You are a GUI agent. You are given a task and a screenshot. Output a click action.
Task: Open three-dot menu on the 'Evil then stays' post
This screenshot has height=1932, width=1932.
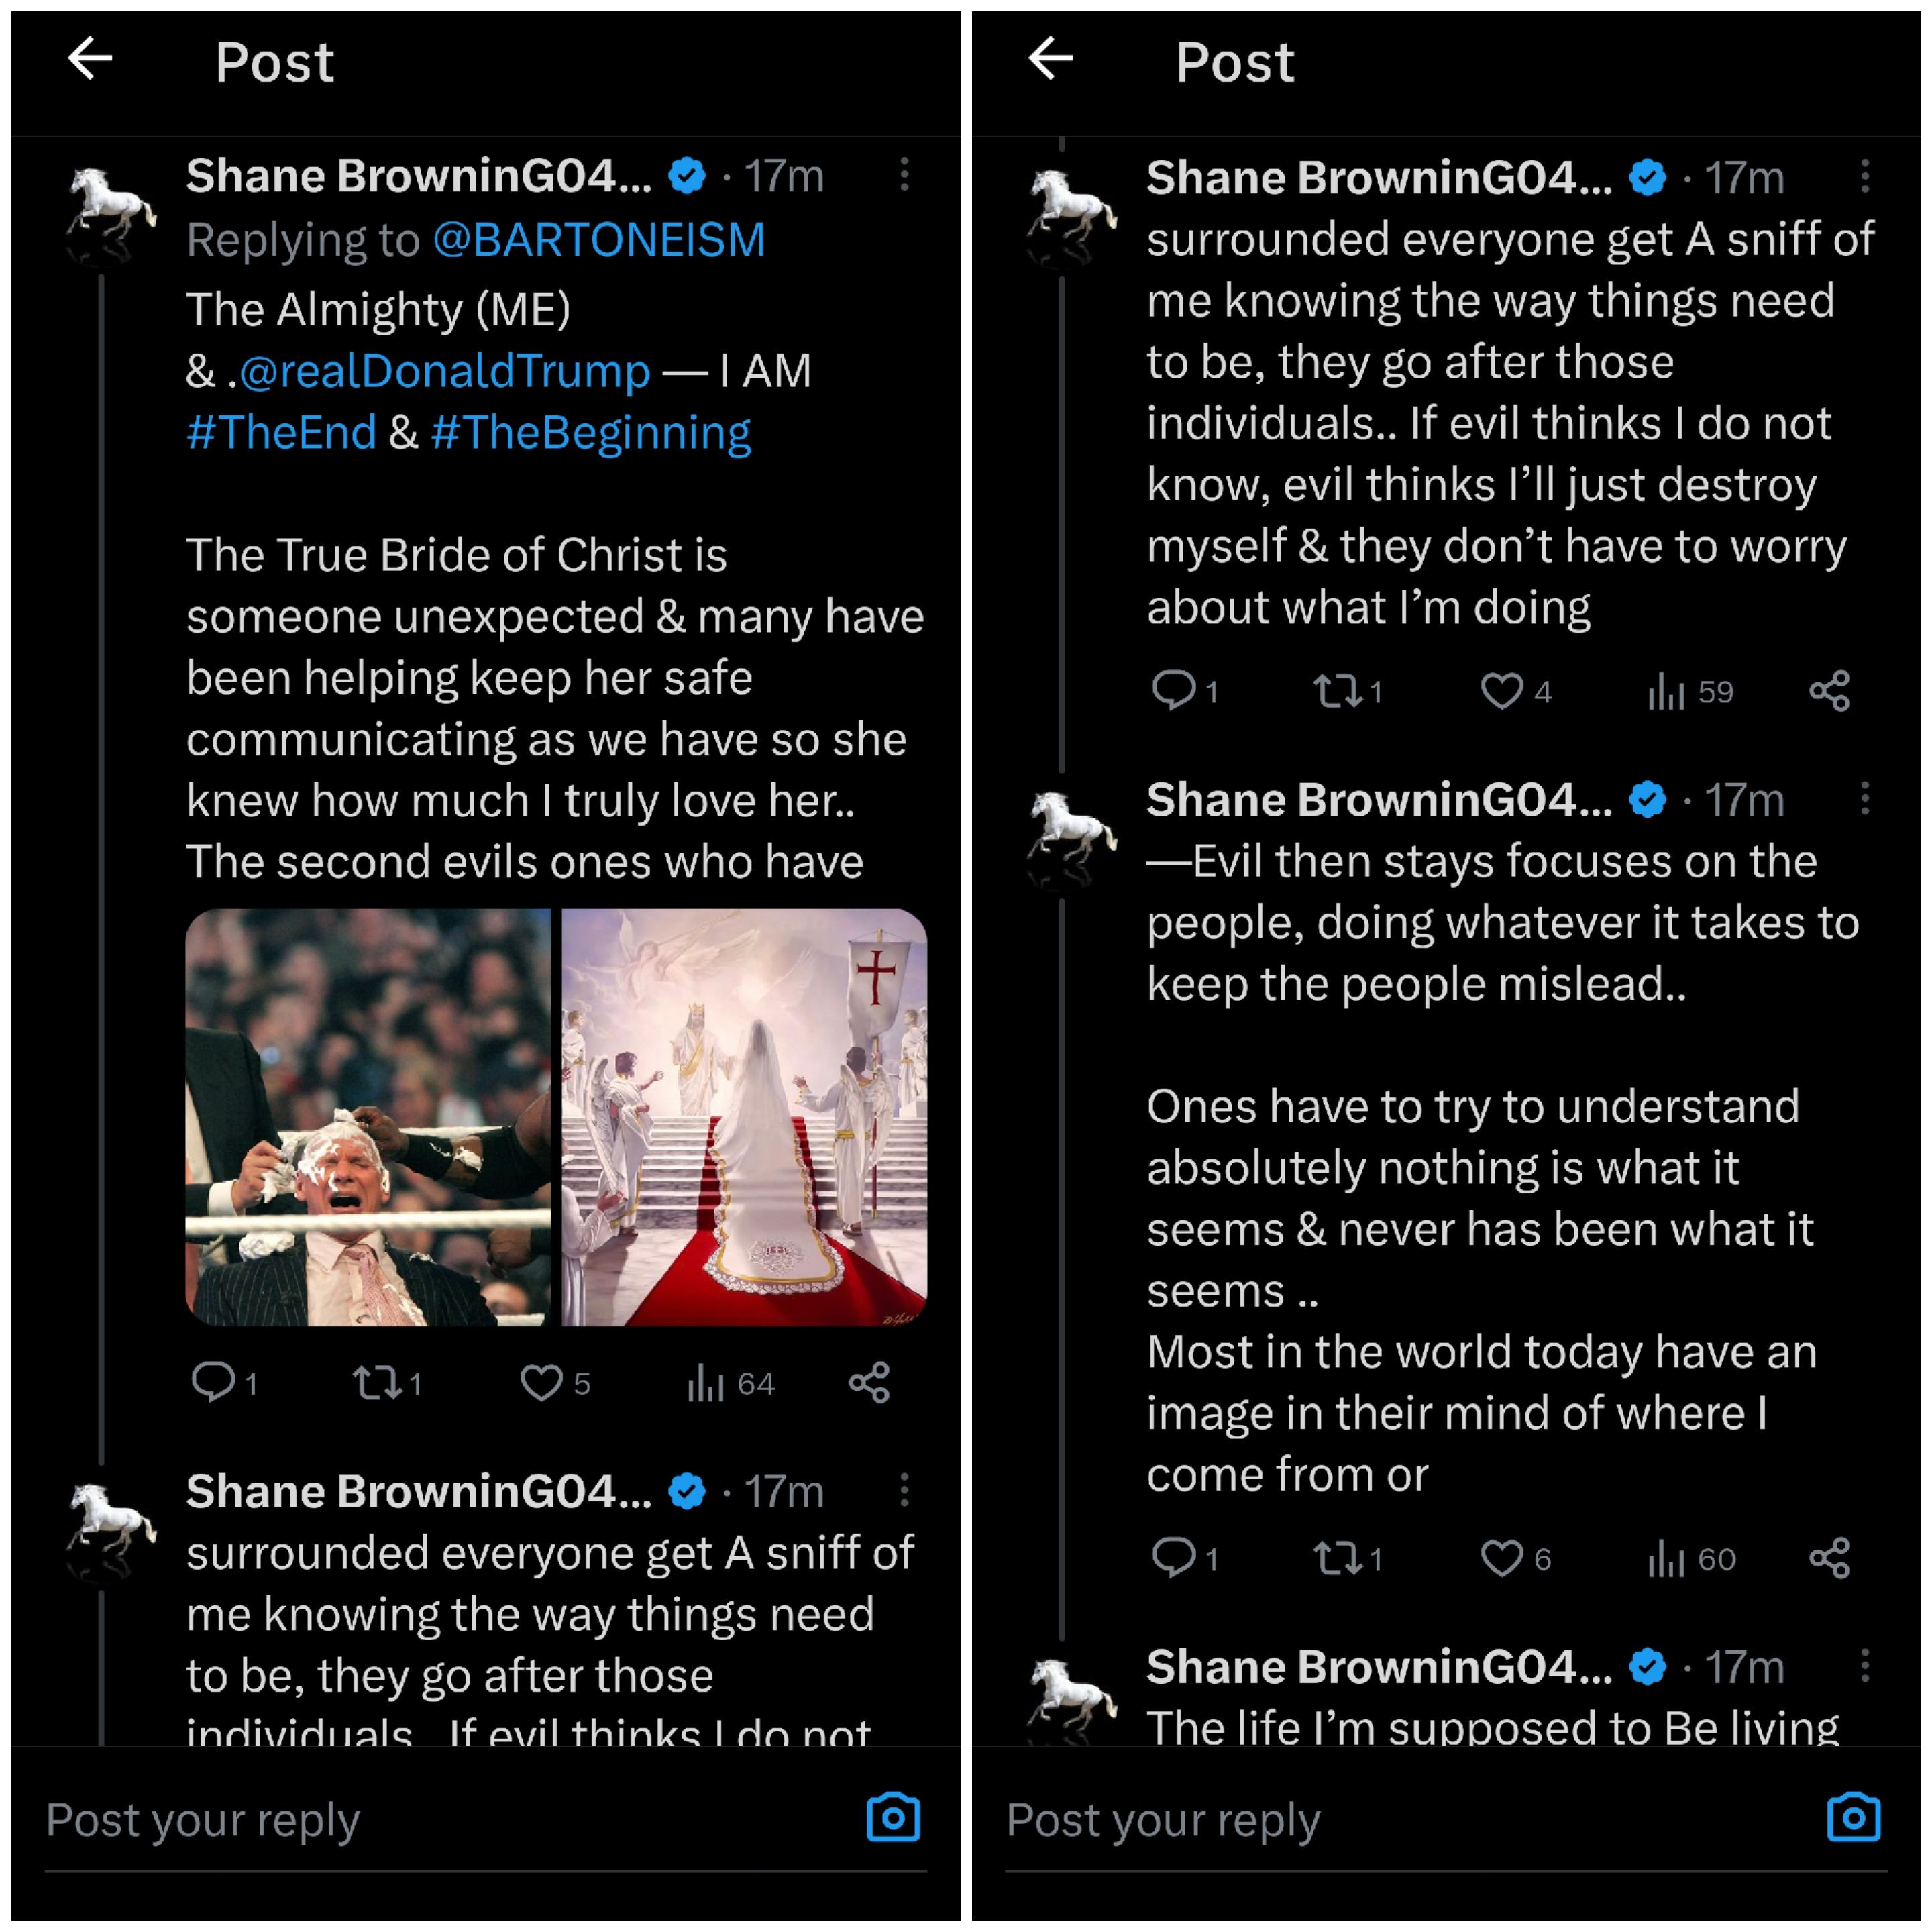[1864, 798]
